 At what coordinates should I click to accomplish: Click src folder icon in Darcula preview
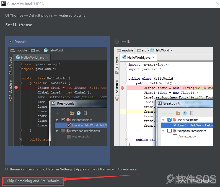point(33,50)
